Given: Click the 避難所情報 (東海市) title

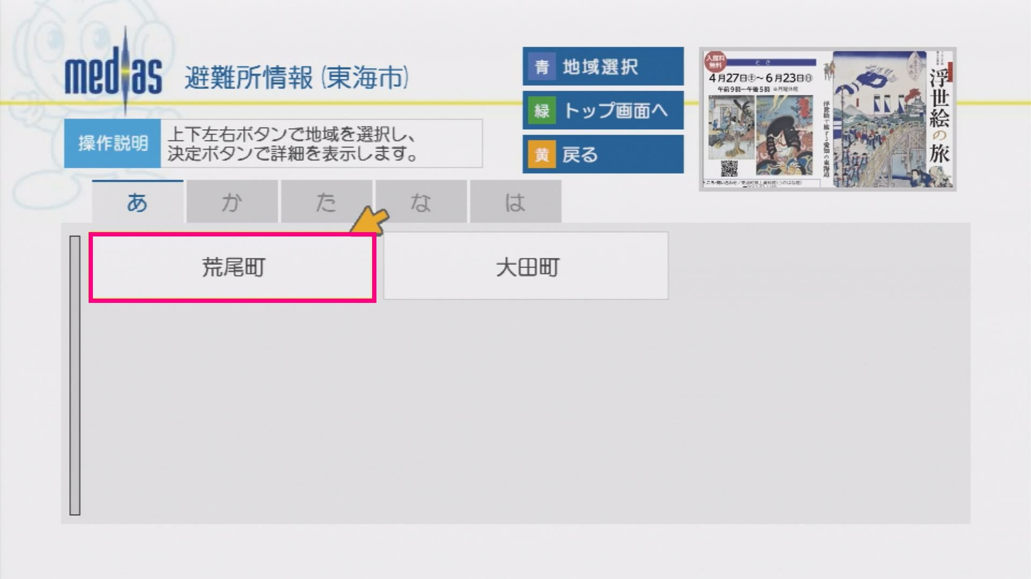Looking at the screenshot, I should [297, 78].
